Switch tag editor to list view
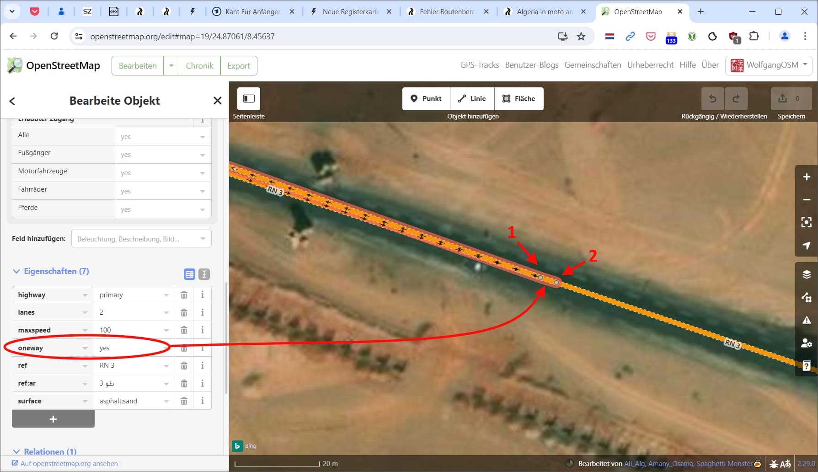Image resolution: width=818 pixels, height=472 pixels. click(x=189, y=274)
